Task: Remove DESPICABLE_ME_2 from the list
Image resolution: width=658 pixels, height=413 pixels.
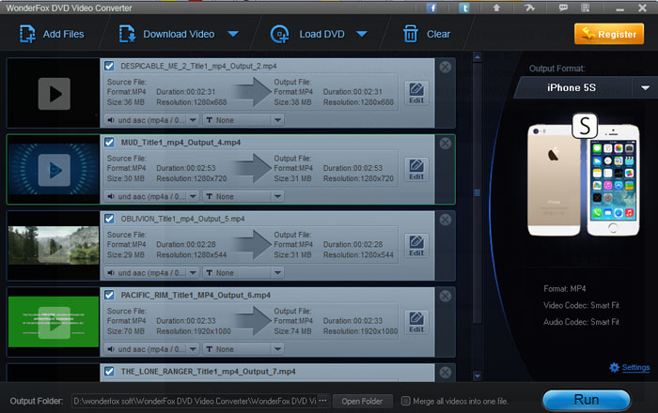Action: click(446, 67)
